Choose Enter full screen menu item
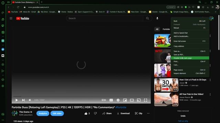 tap(190, 41)
